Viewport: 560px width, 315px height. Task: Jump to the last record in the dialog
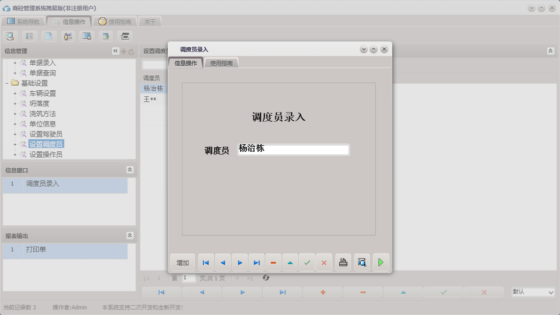point(257,262)
